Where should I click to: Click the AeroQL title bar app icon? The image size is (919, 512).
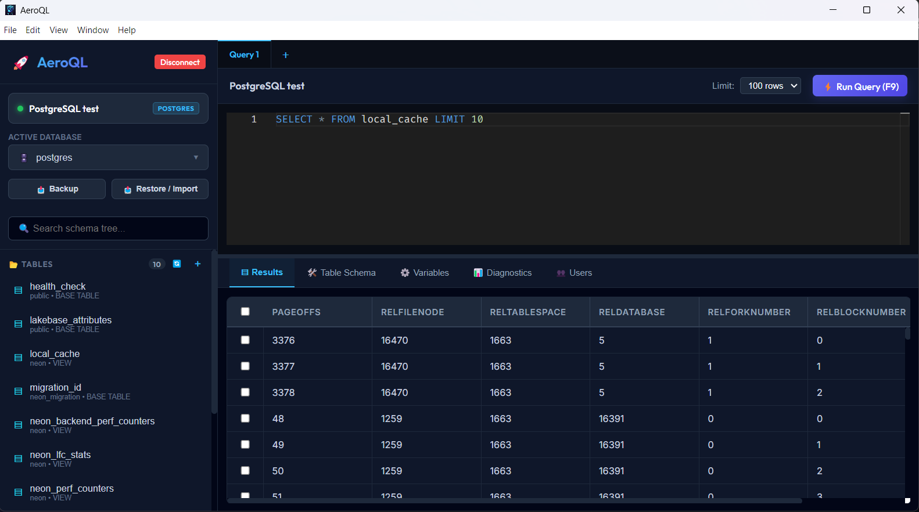tap(10, 10)
